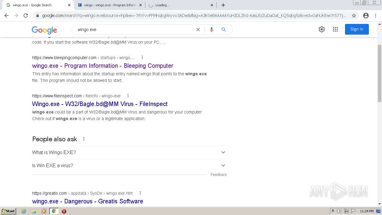Open the Google apps grid
Image resolution: width=382 pixels, height=215 pixels.
[335, 29]
